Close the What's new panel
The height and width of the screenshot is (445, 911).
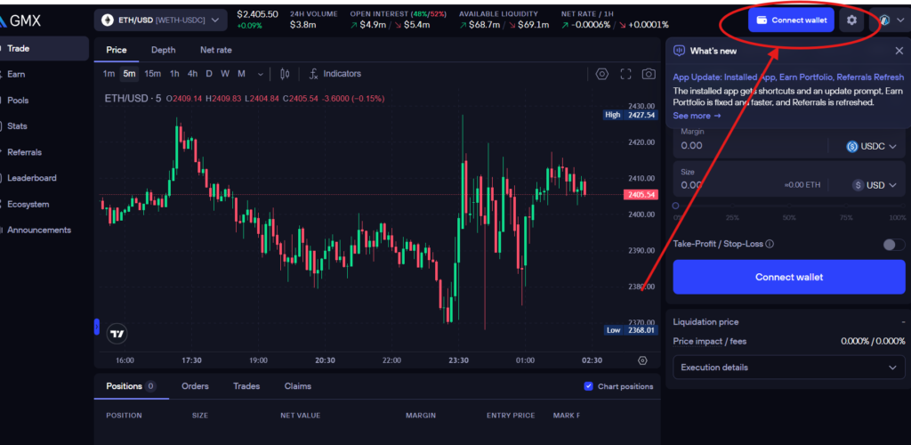[x=899, y=51]
